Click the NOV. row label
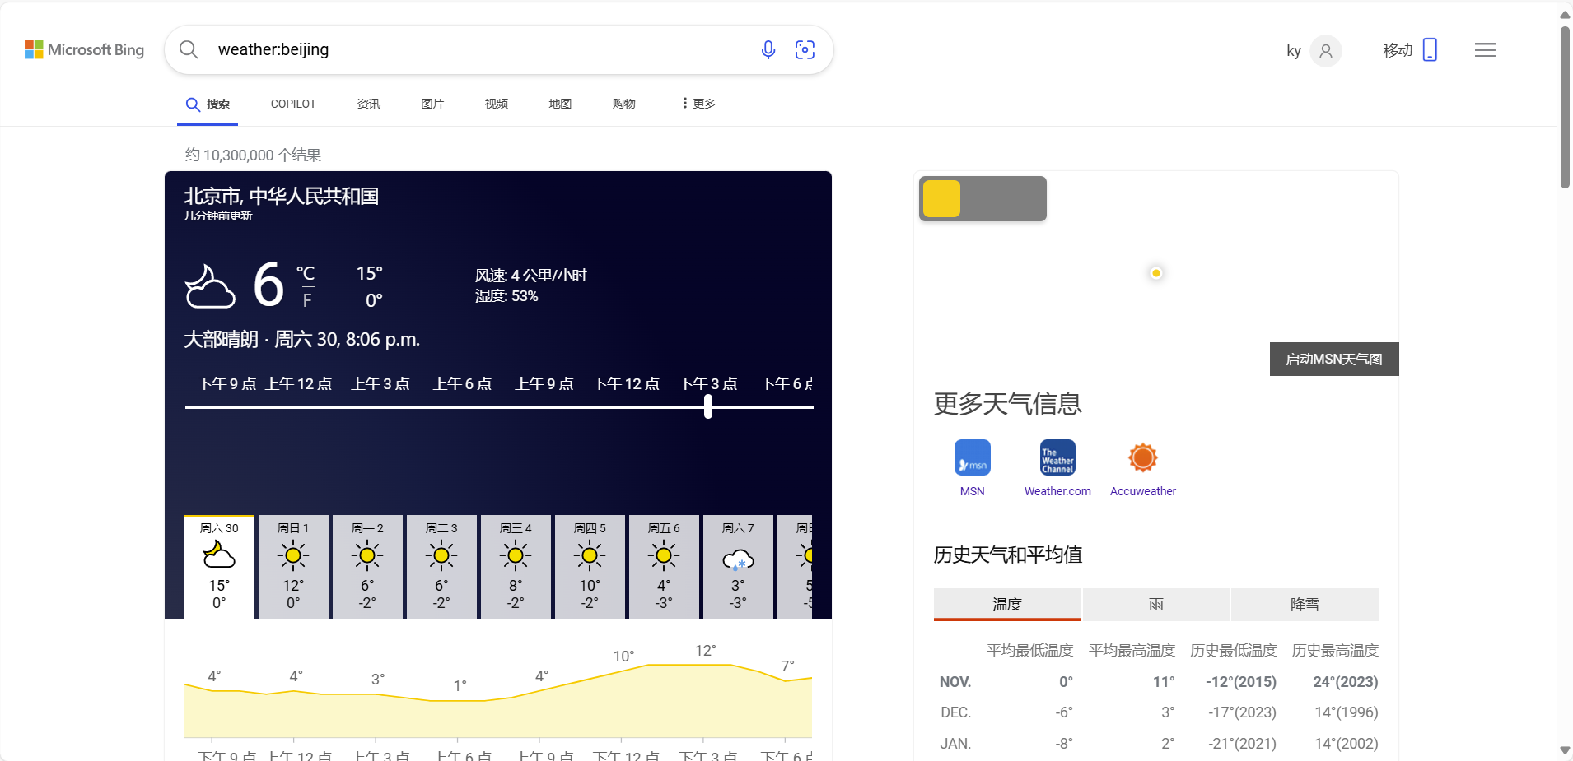This screenshot has height=761, width=1573. tap(955, 682)
